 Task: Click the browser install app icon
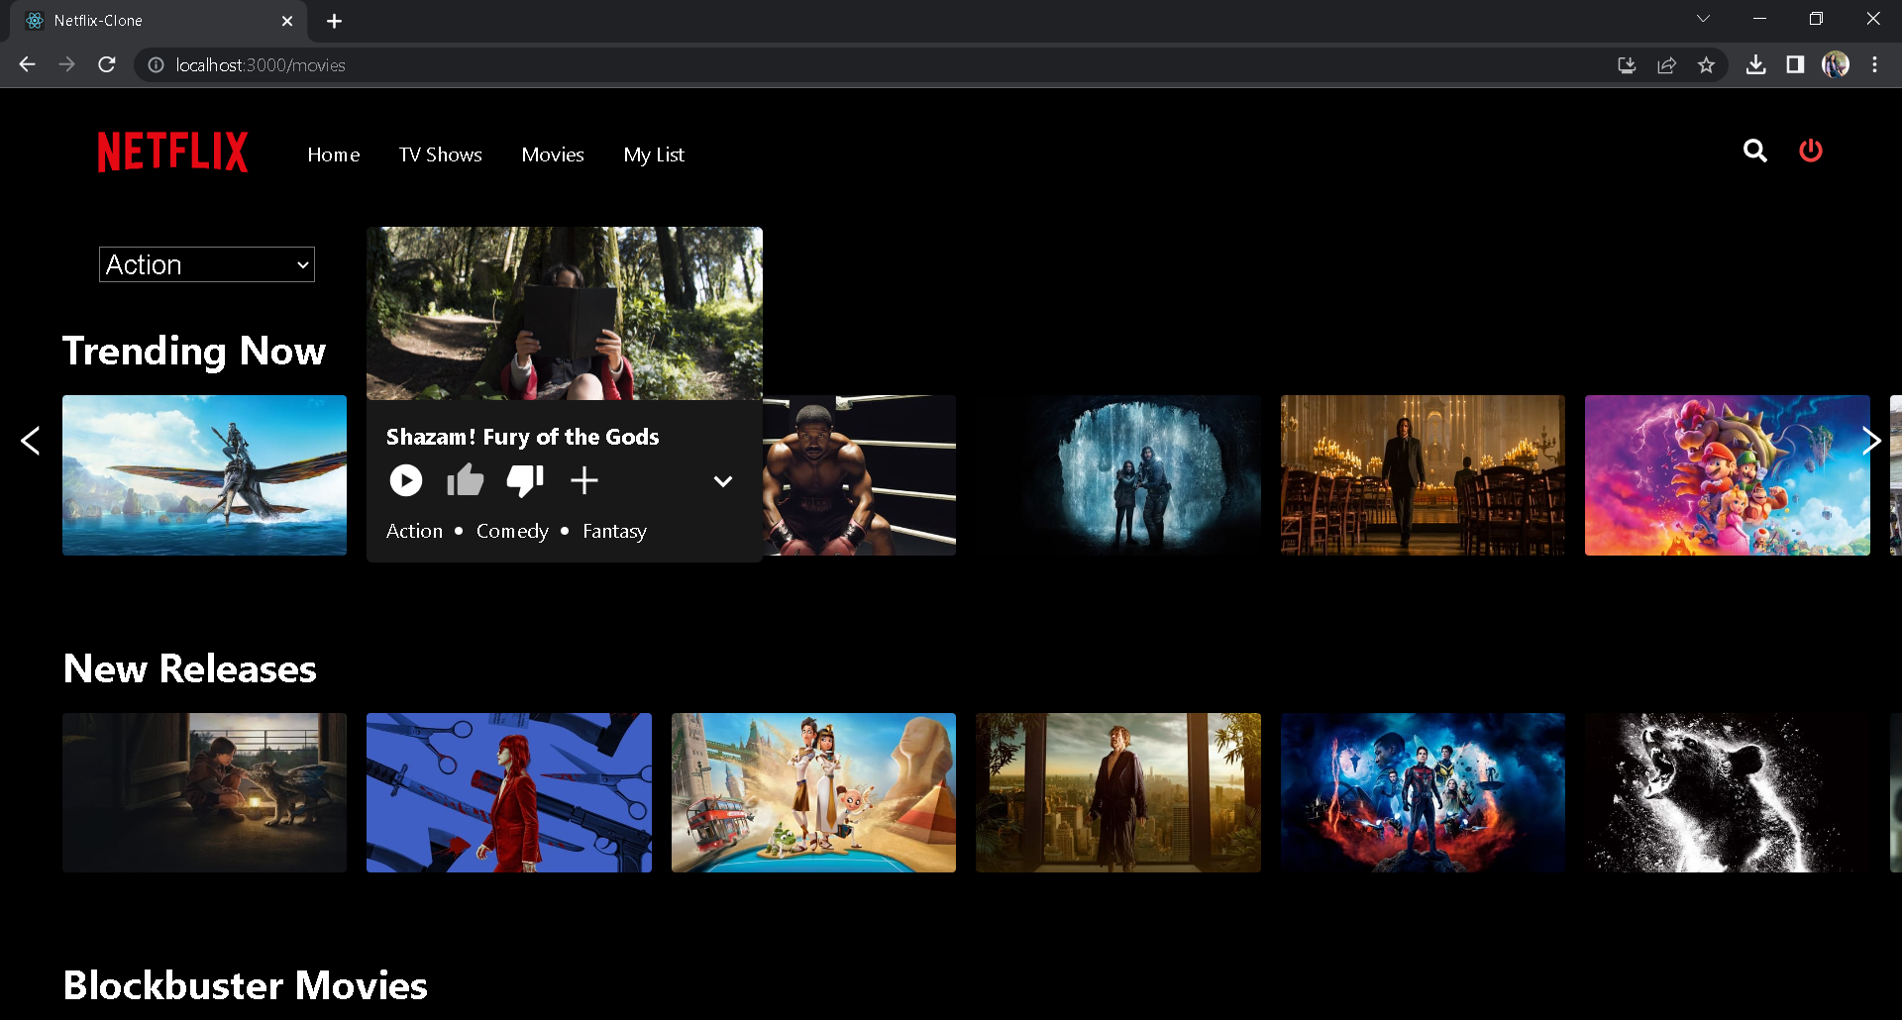pos(1627,64)
